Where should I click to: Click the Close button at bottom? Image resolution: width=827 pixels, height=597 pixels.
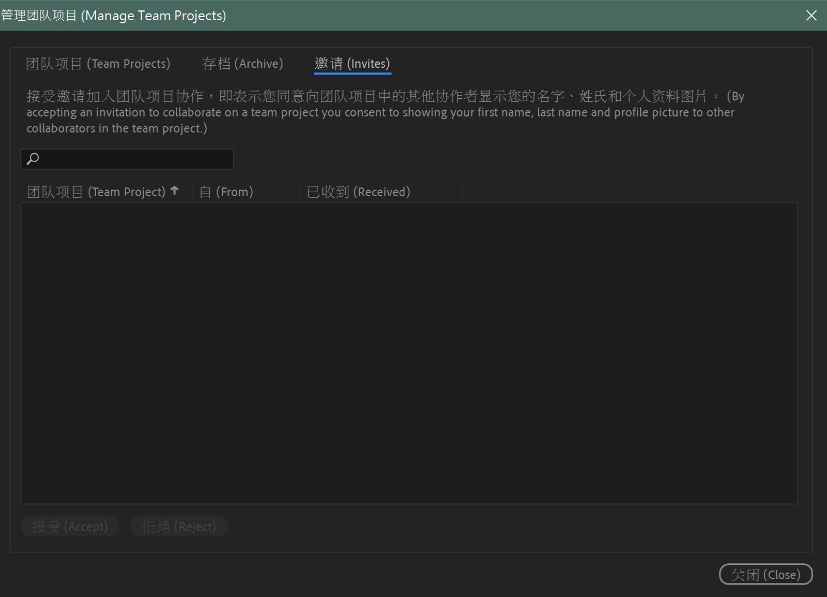coord(765,574)
